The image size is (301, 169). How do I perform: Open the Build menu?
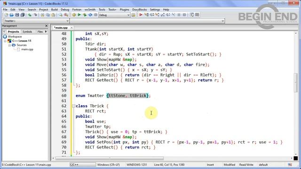(55, 9)
